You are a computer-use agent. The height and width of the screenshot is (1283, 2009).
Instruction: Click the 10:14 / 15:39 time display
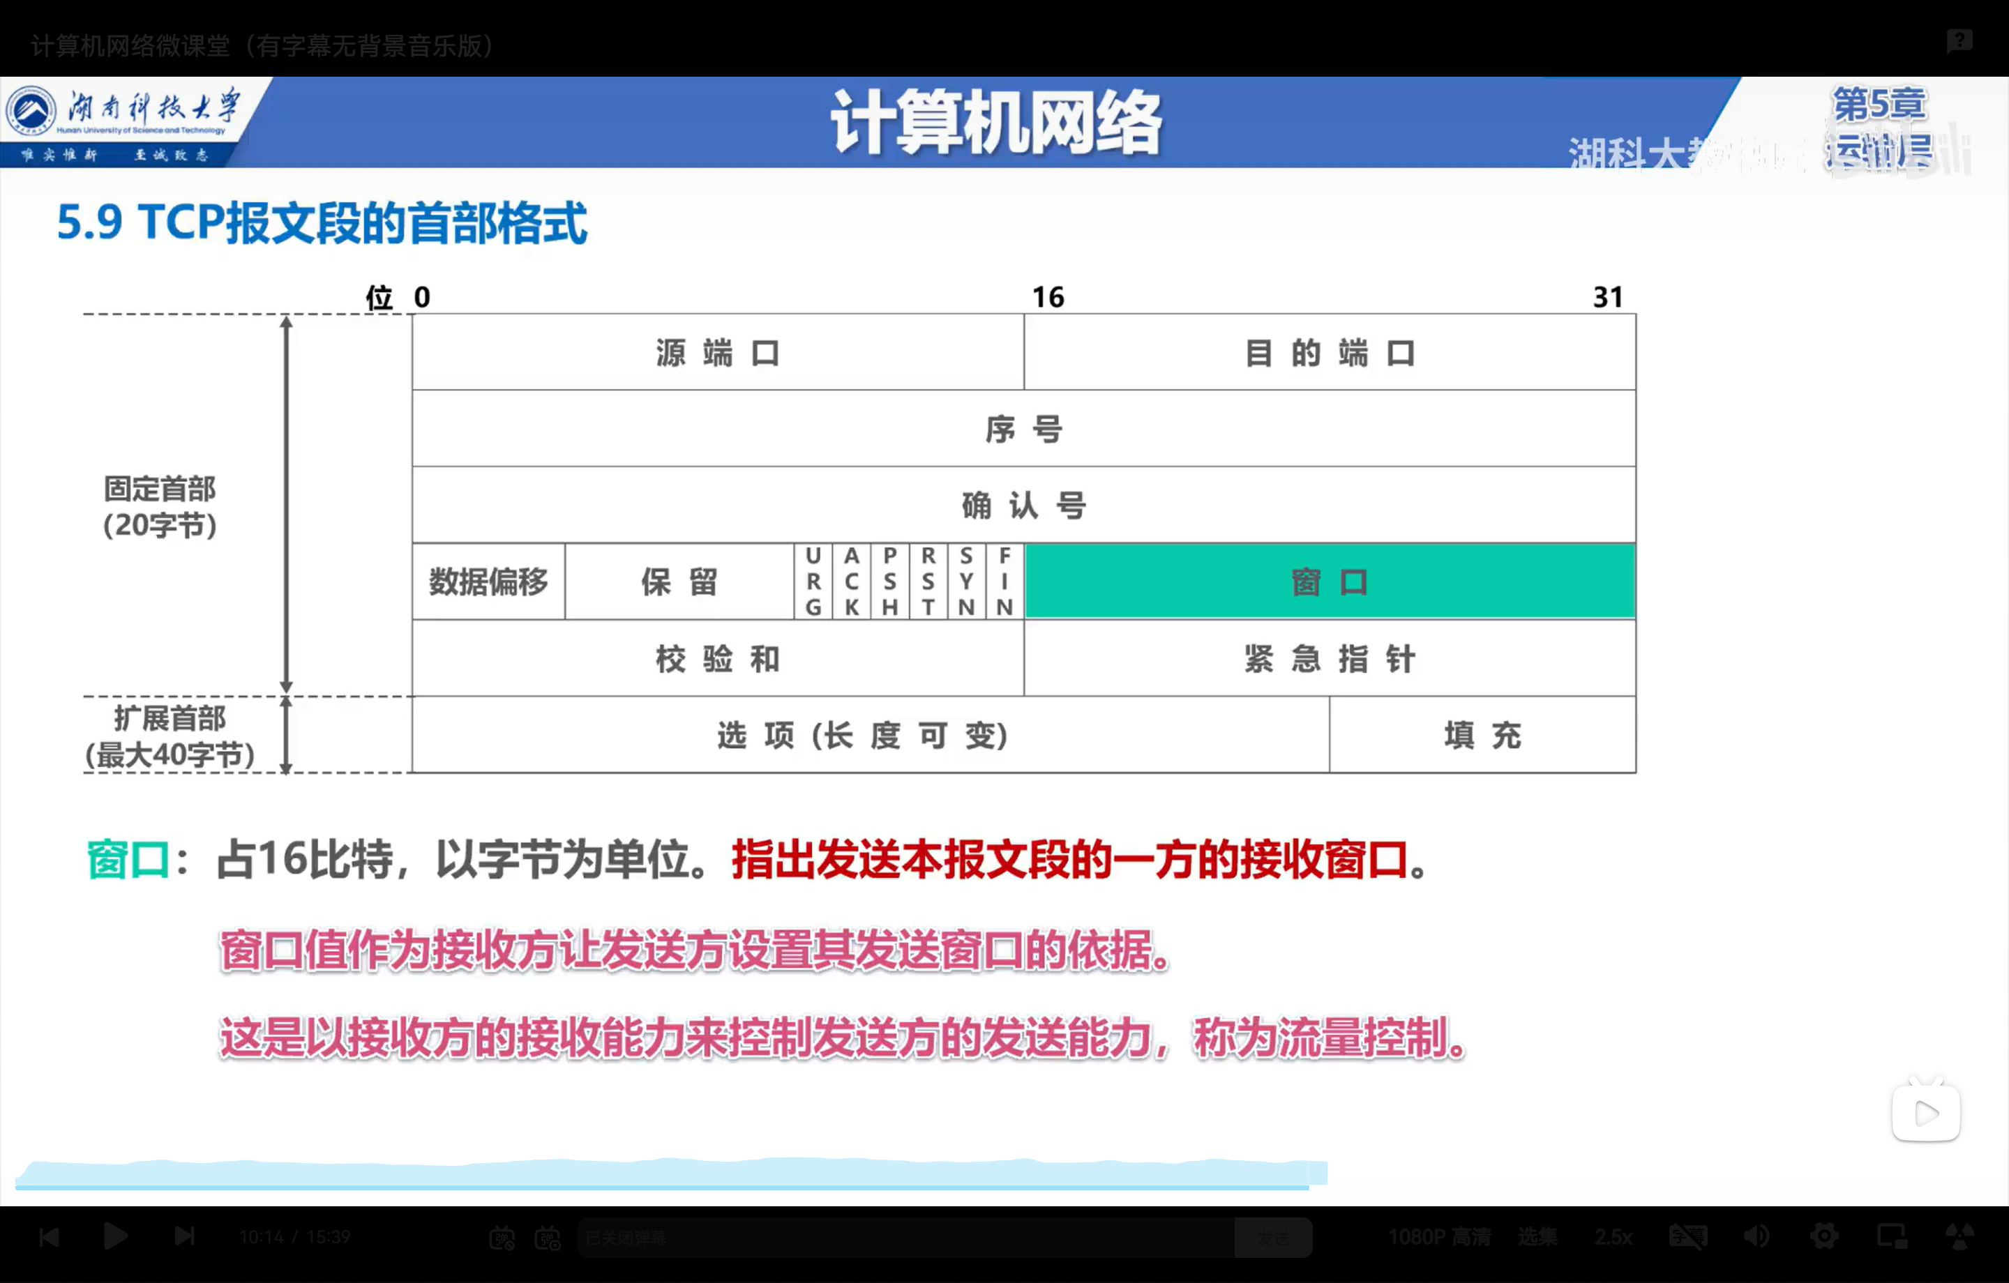pyautogui.click(x=294, y=1236)
